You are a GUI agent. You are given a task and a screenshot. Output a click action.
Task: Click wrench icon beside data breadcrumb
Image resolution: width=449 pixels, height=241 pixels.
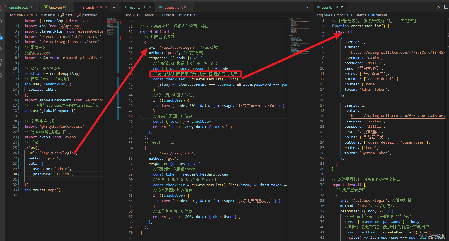[62, 15]
